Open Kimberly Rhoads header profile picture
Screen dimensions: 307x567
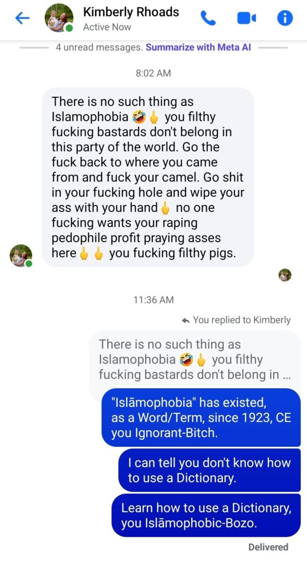pos(59,18)
